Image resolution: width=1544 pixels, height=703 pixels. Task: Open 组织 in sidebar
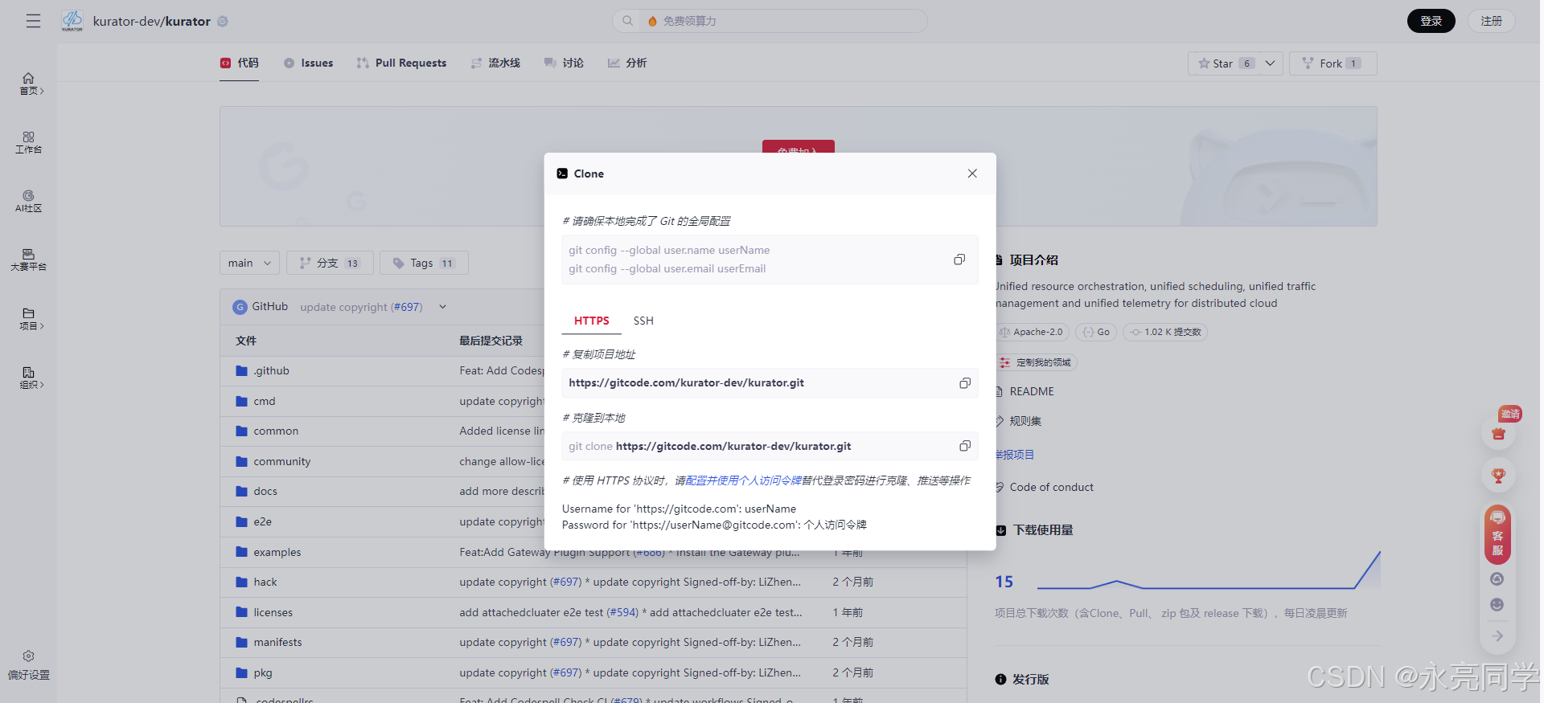[x=29, y=378]
